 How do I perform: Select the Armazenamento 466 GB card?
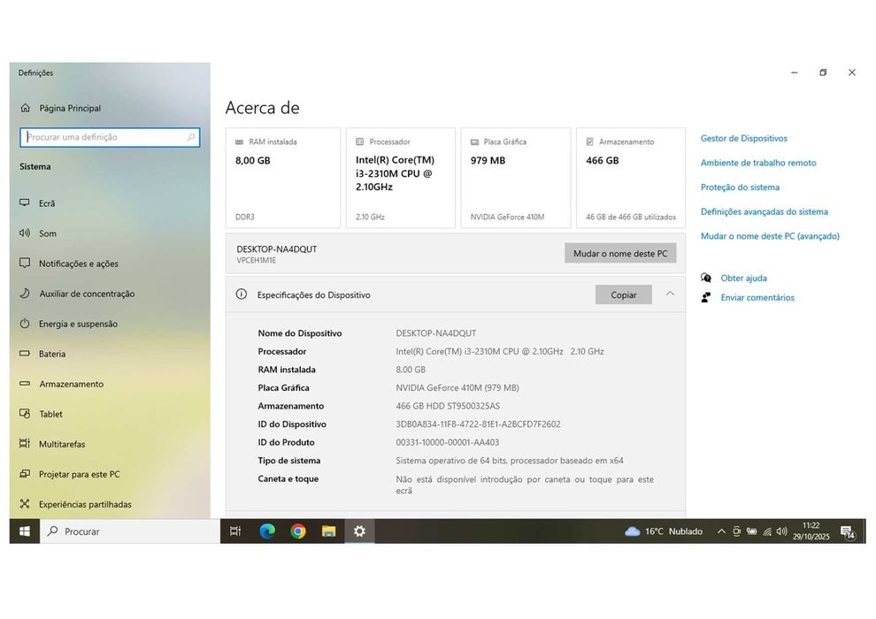pyautogui.click(x=631, y=178)
